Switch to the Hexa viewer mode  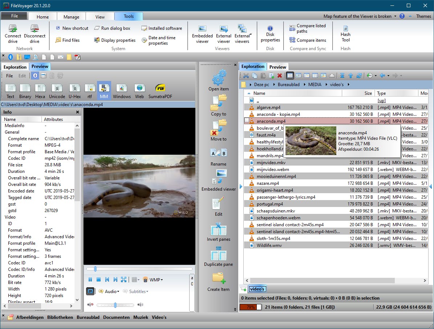(40, 91)
